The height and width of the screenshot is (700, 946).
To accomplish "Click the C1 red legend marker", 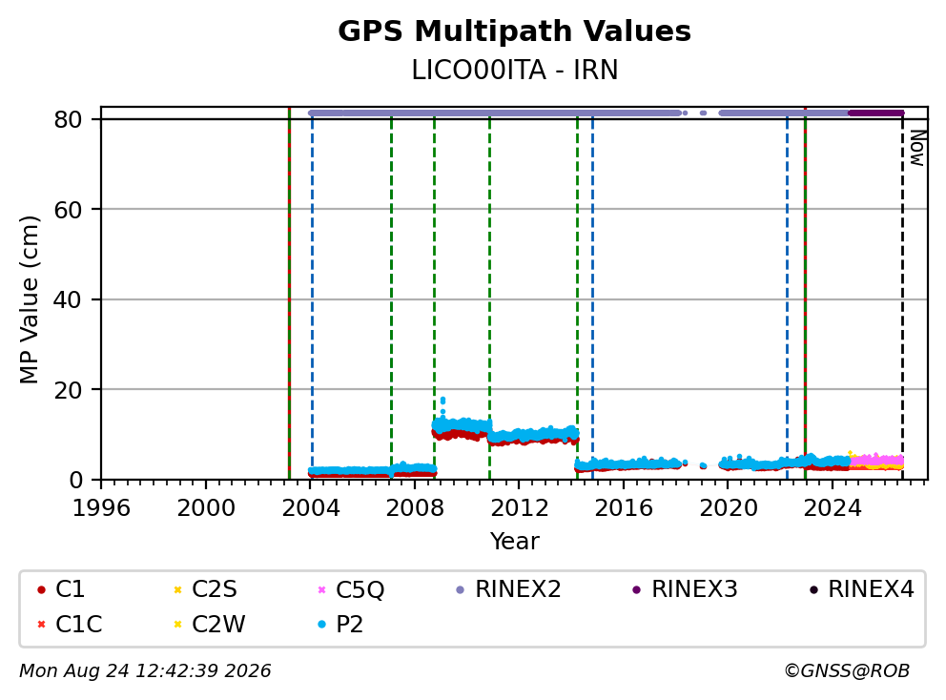I will point(41,589).
